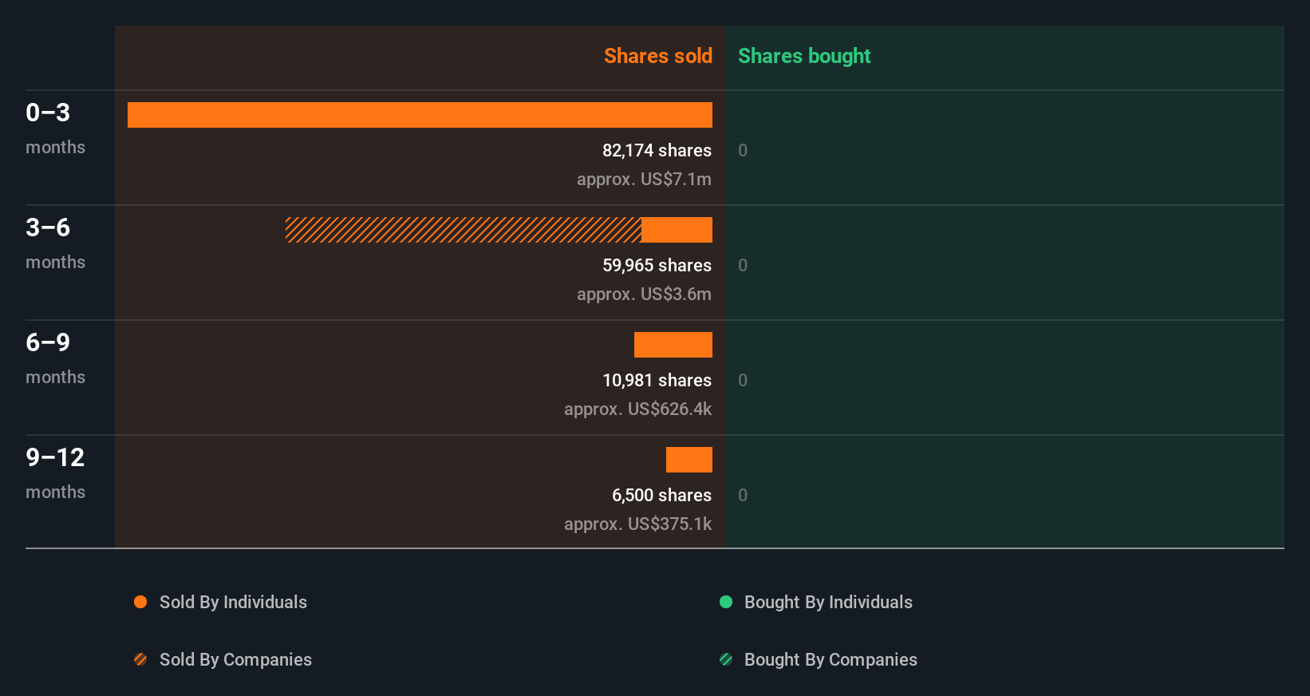
Task: Select the Bought By Individuals legend label
Action: point(828,602)
